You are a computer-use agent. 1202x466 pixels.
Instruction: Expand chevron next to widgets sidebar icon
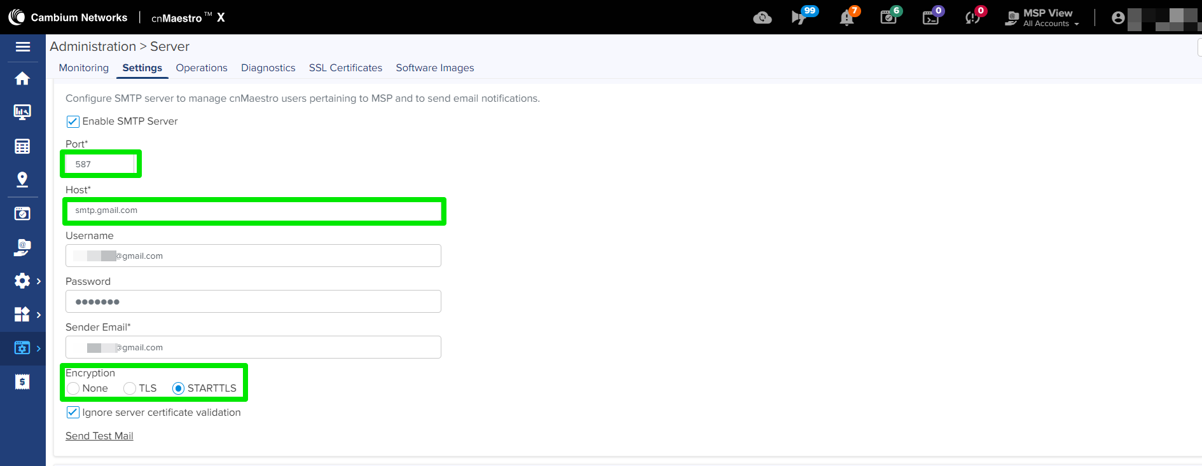tap(39, 315)
